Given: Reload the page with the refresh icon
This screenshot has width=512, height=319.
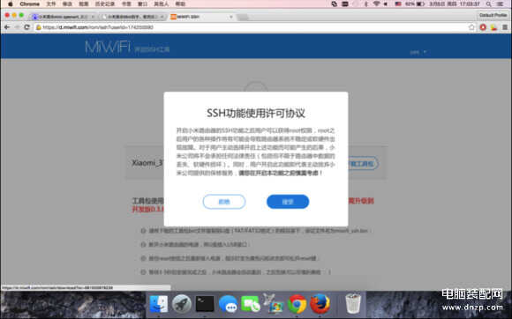Looking at the screenshot, I should click(27, 27).
